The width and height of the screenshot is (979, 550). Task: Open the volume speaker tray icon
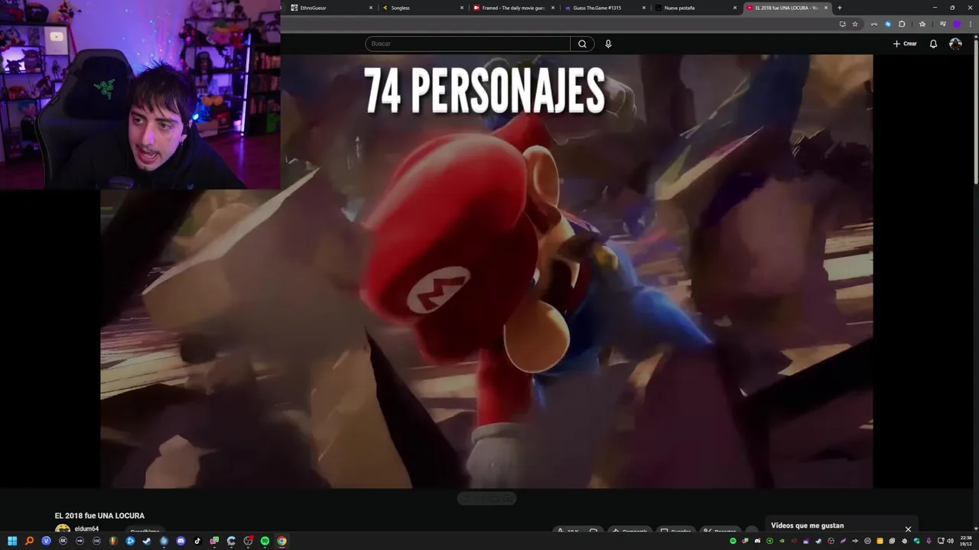tap(950, 541)
